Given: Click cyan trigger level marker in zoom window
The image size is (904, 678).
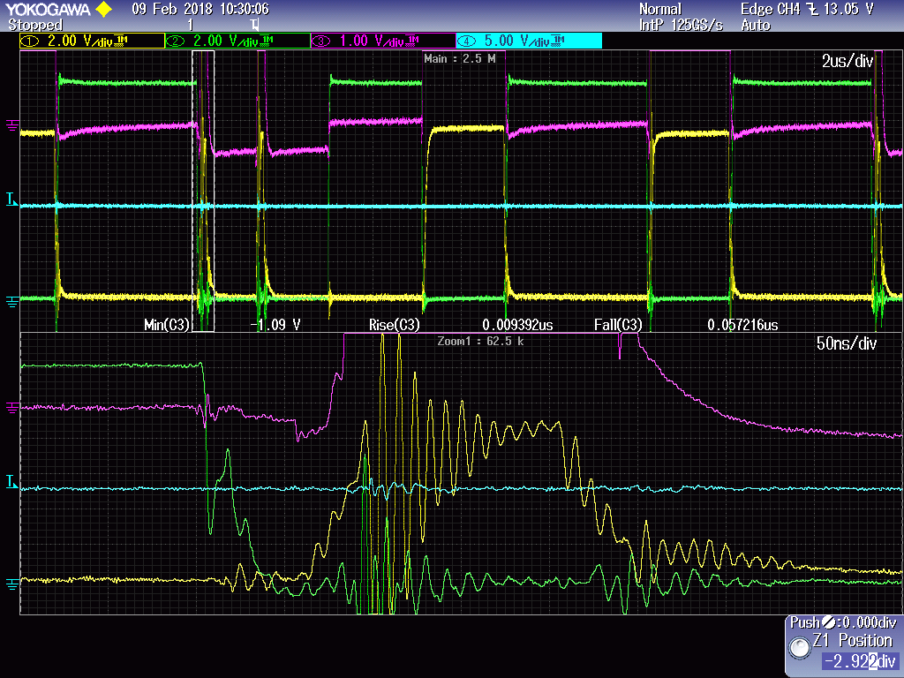Looking at the screenshot, I should [x=12, y=482].
